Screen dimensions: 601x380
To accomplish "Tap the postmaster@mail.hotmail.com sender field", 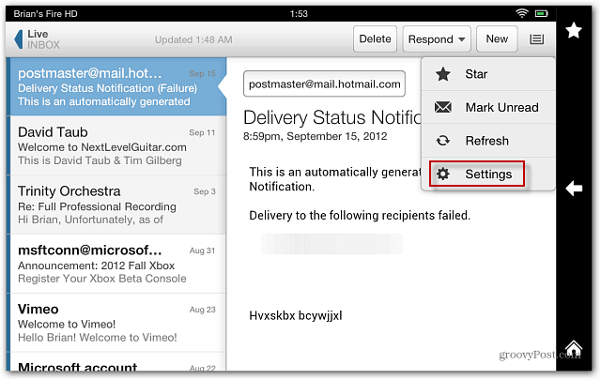I will point(324,84).
